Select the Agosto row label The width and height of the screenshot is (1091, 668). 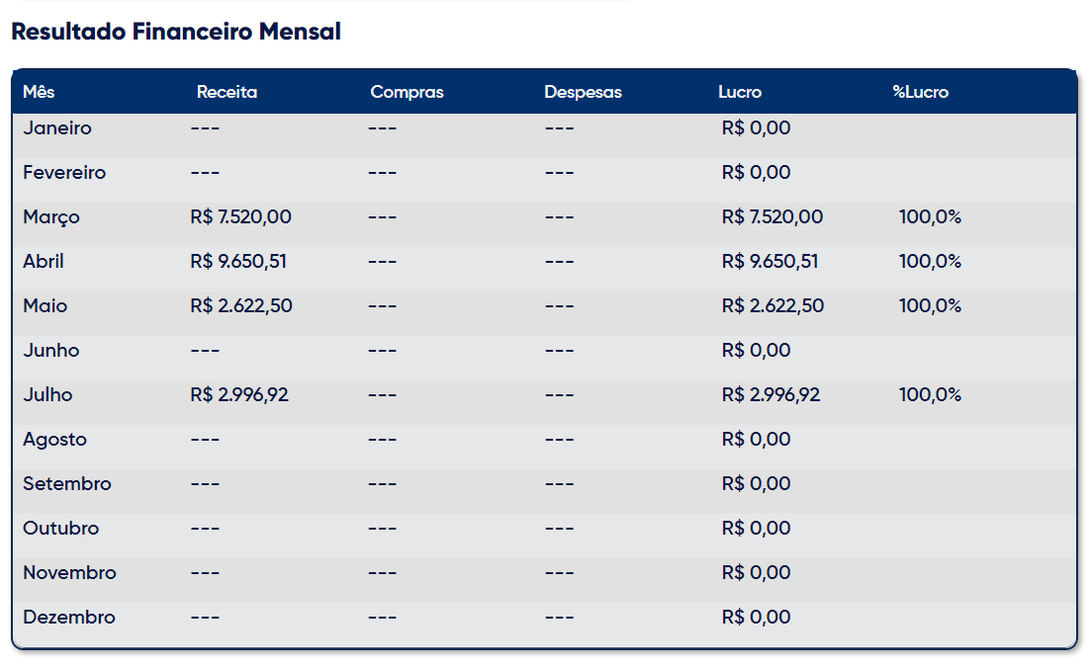(55, 440)
